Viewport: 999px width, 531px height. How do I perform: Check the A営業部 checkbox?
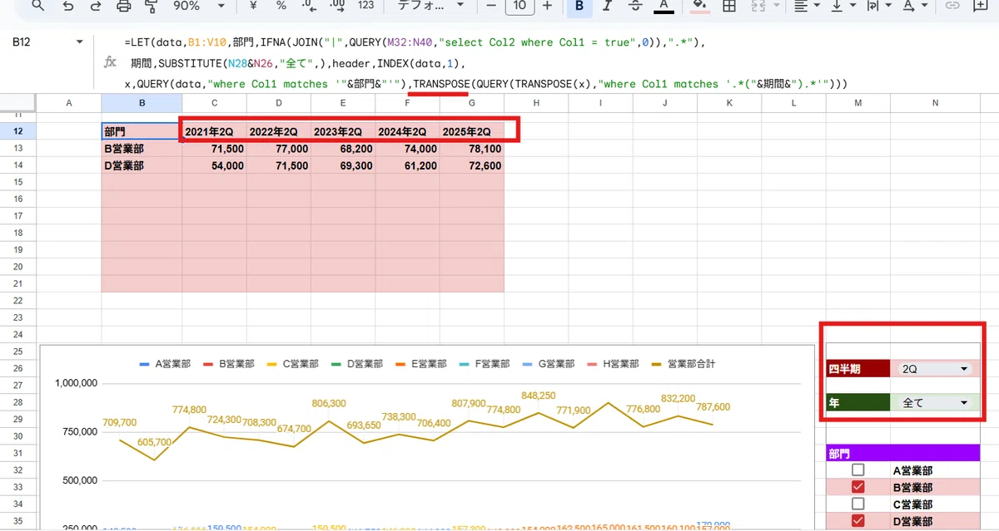click(x=858, y=470)
